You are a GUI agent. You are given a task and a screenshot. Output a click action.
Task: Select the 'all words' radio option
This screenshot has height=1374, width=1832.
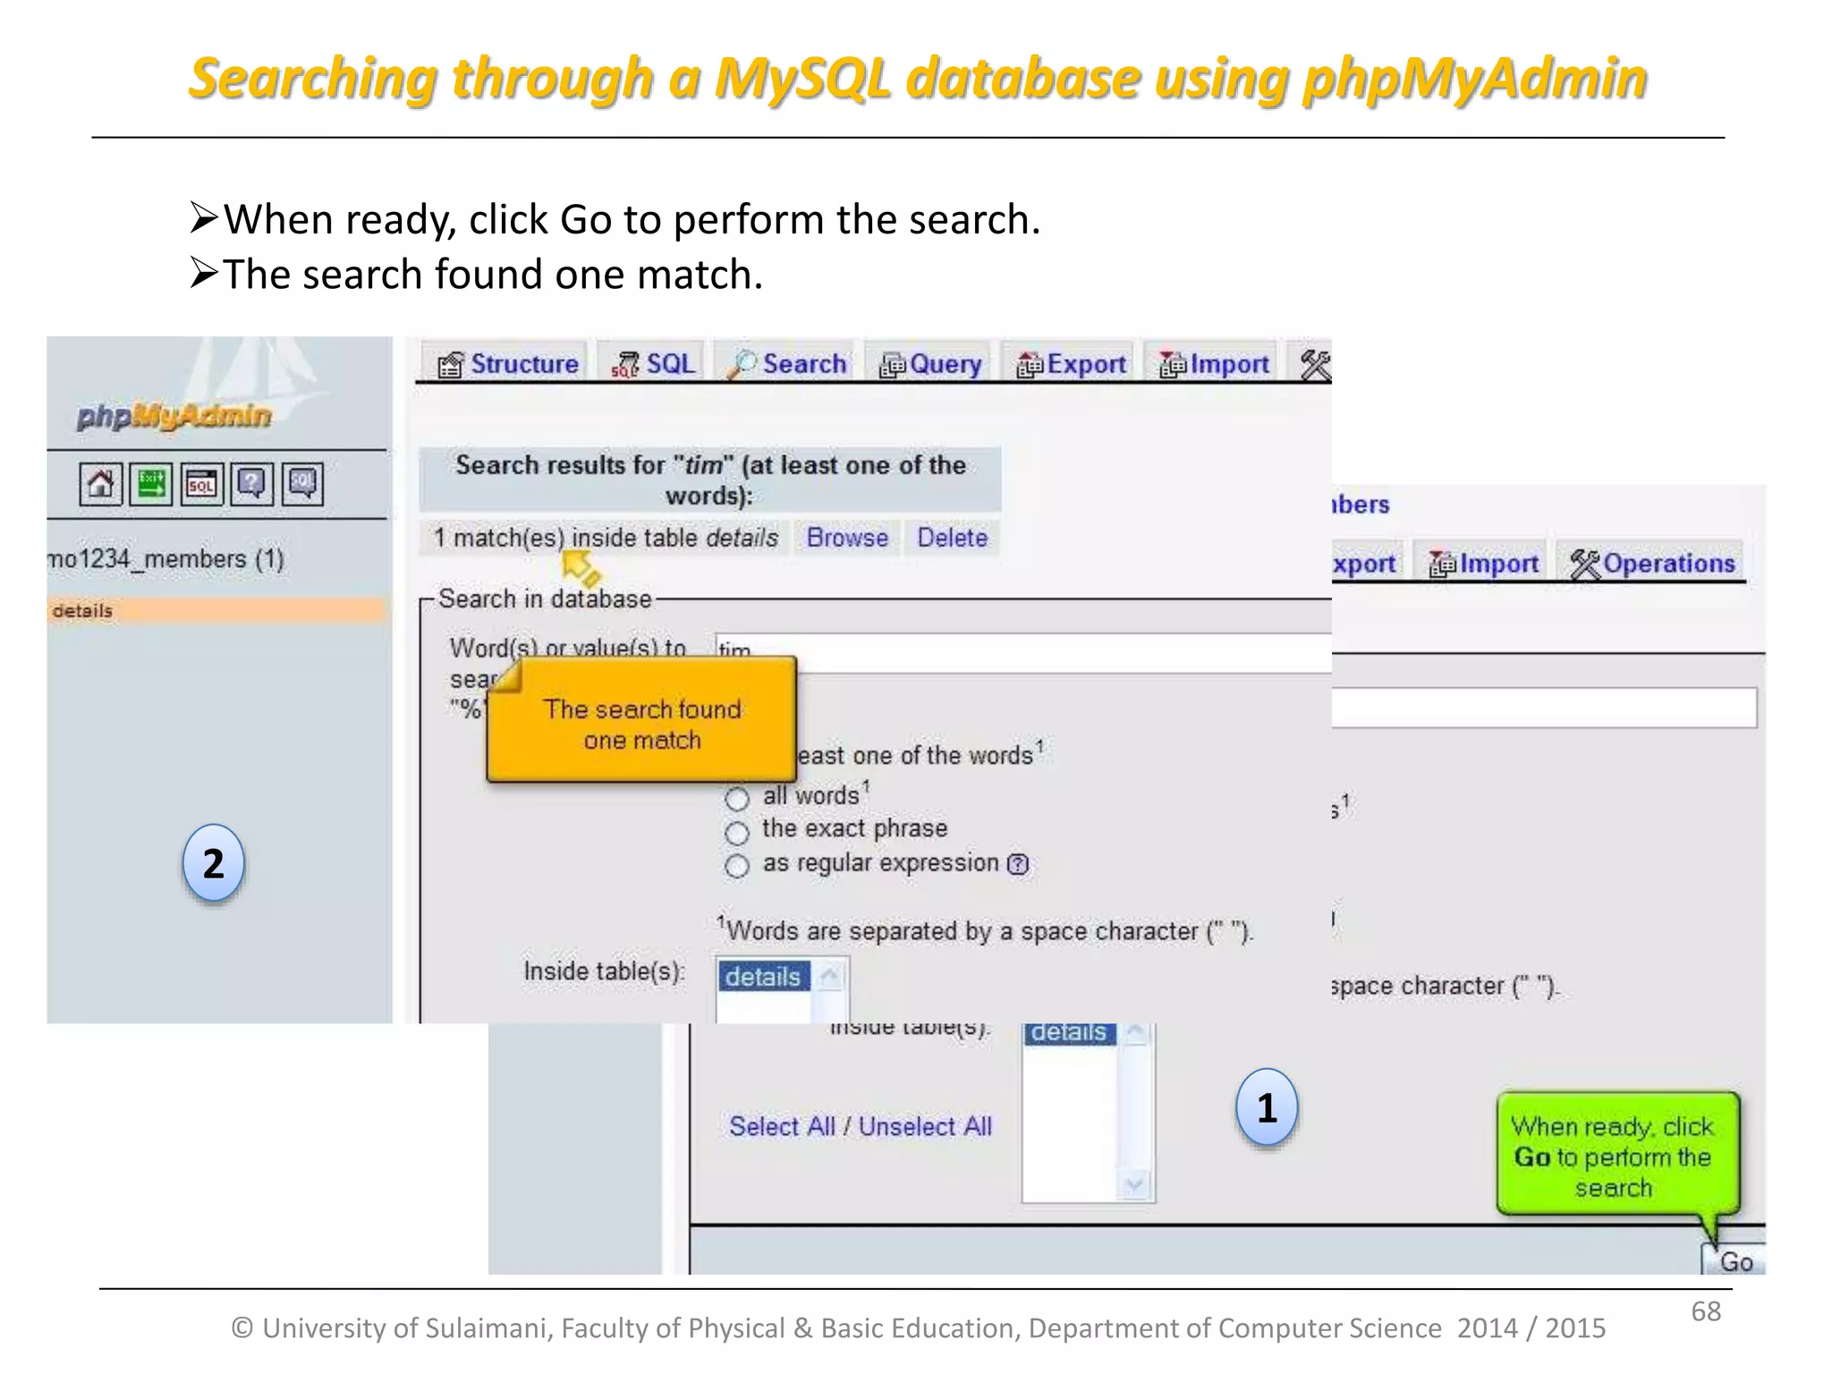736,798
